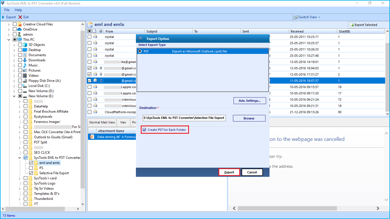Click the Switch View icon
The image size is (390, 219).
(x=296, y=17)
